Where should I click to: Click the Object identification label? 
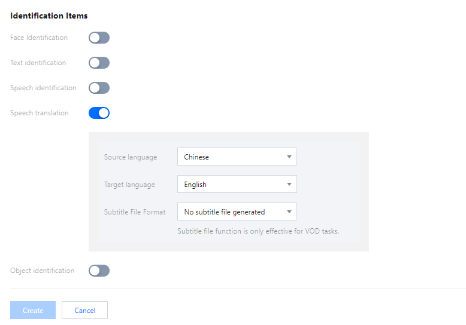pos(43,271)
